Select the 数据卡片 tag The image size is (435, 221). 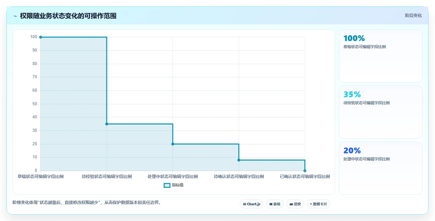[318, 204]
